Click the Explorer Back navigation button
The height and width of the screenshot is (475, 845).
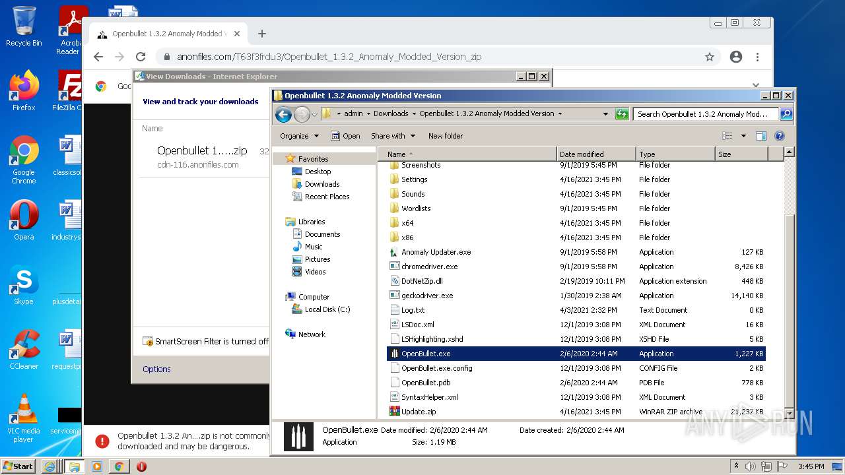(283, 114)
